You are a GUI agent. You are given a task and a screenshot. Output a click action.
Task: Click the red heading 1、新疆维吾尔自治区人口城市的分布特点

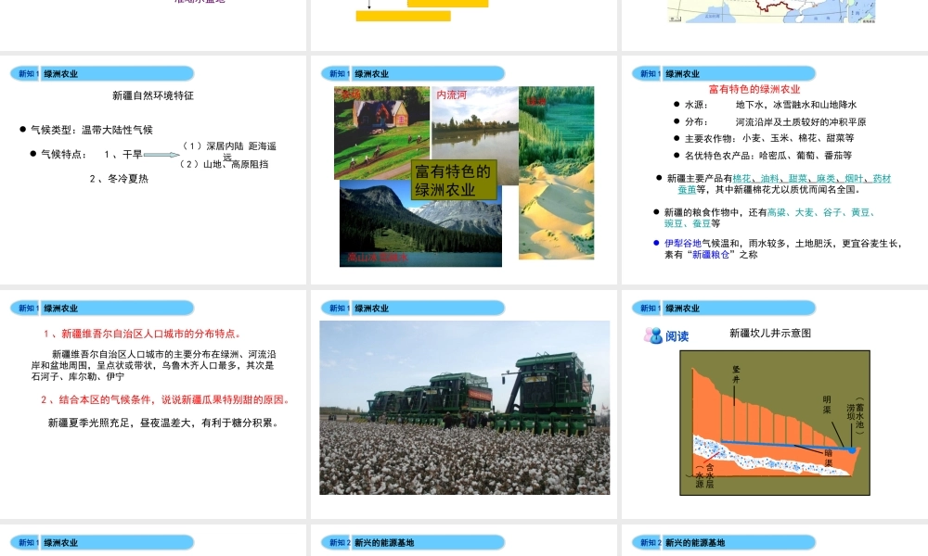pos(143,334)
